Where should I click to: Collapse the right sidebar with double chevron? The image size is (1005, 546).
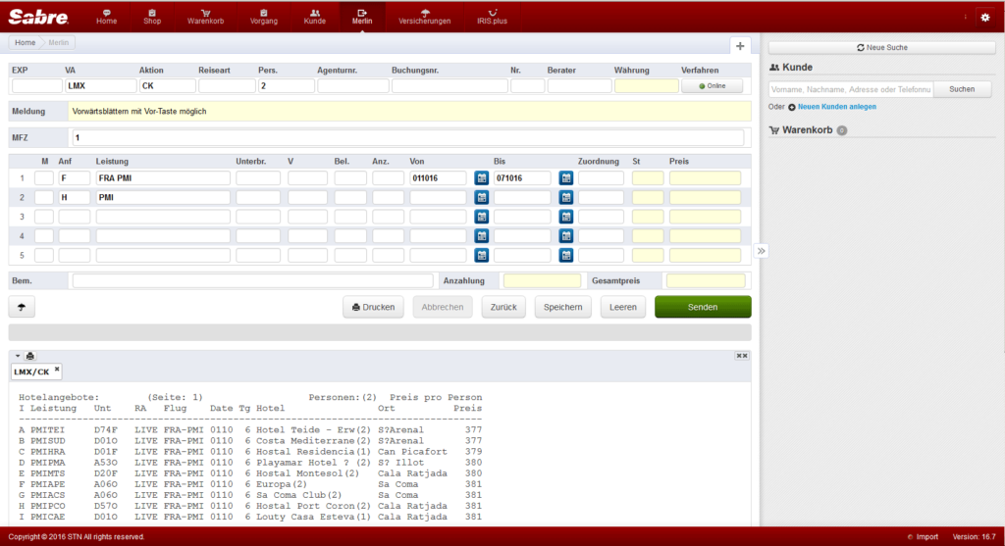(x=761, y=251)
